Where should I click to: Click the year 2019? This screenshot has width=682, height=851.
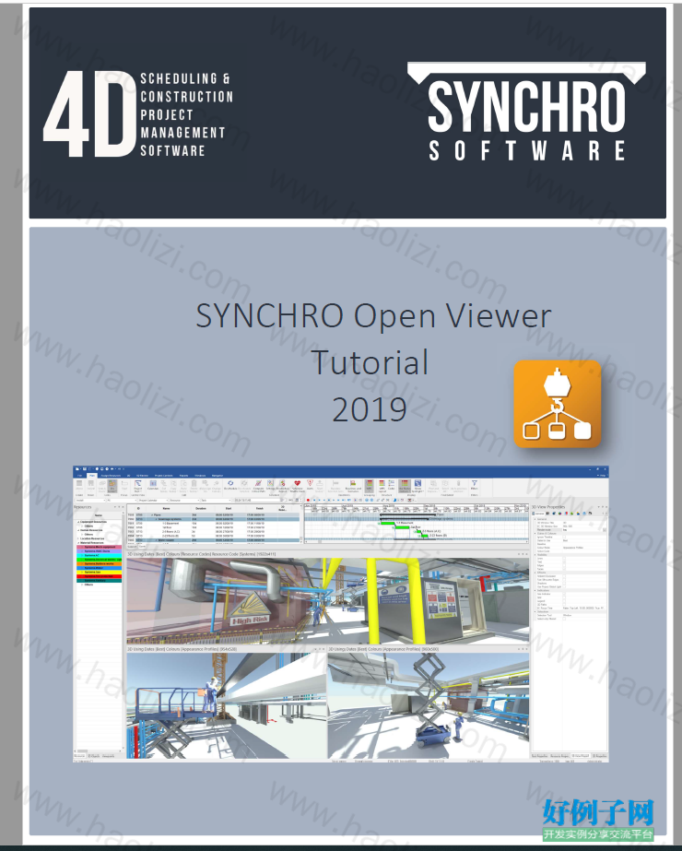tap(370, 409)
